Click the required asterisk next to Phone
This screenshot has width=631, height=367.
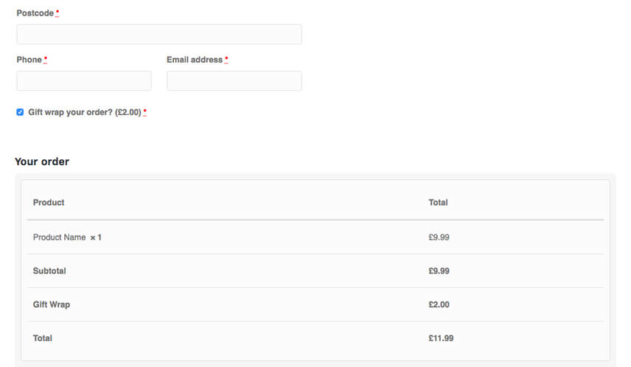(x=46, y=60)
